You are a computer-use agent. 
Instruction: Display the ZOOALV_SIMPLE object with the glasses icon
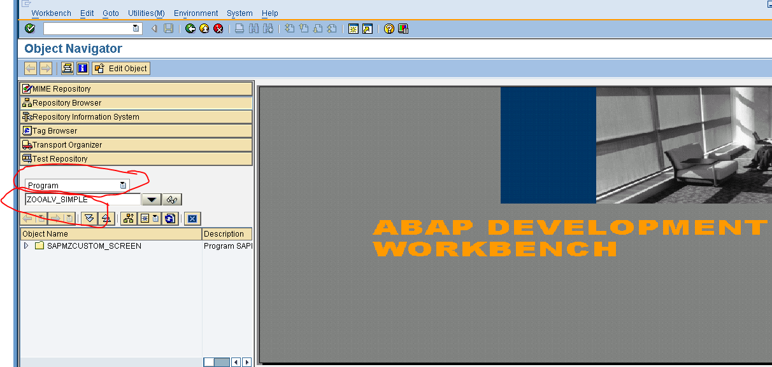coord(171,199)
